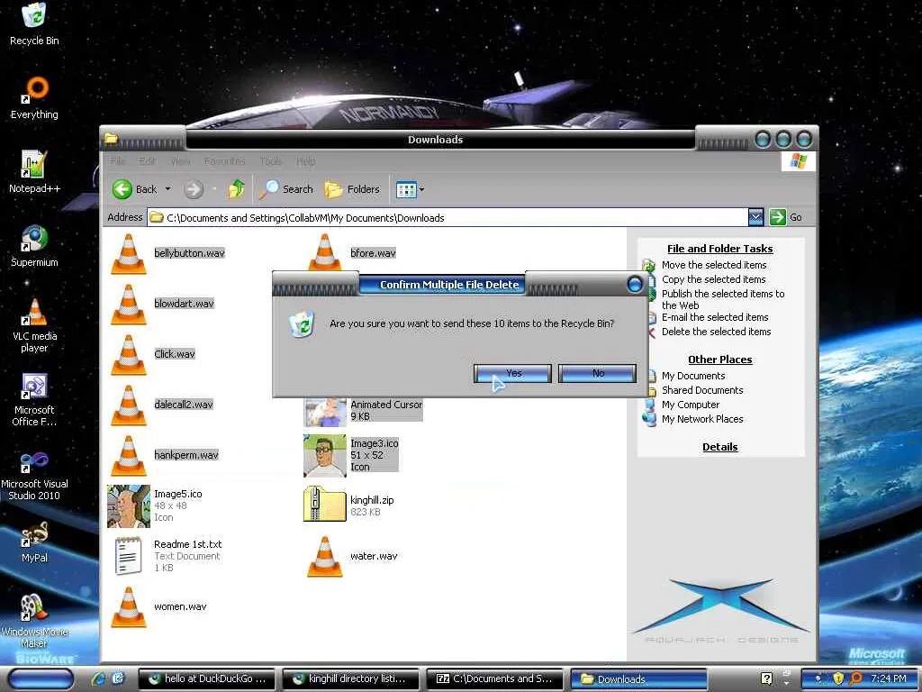
Task: Go up one folder level
Action: 237,189
